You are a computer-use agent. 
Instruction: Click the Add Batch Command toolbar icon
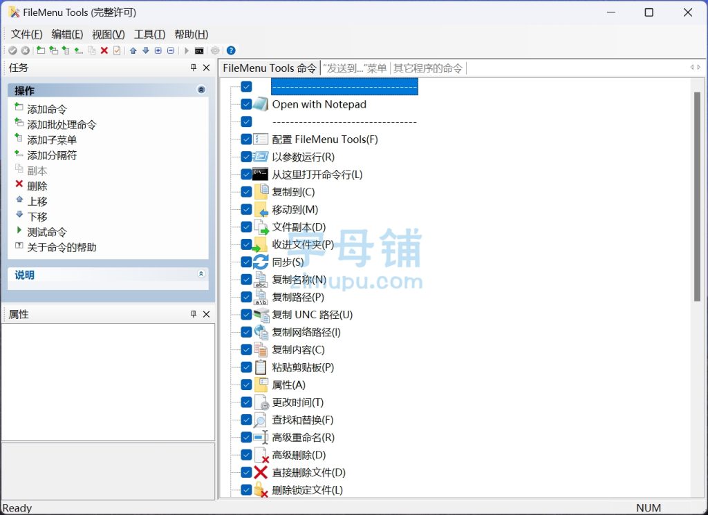click(53, 50)
